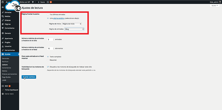Open comments bubble icon in admin bar
This screenshot has width=222, height=110.
33,2
